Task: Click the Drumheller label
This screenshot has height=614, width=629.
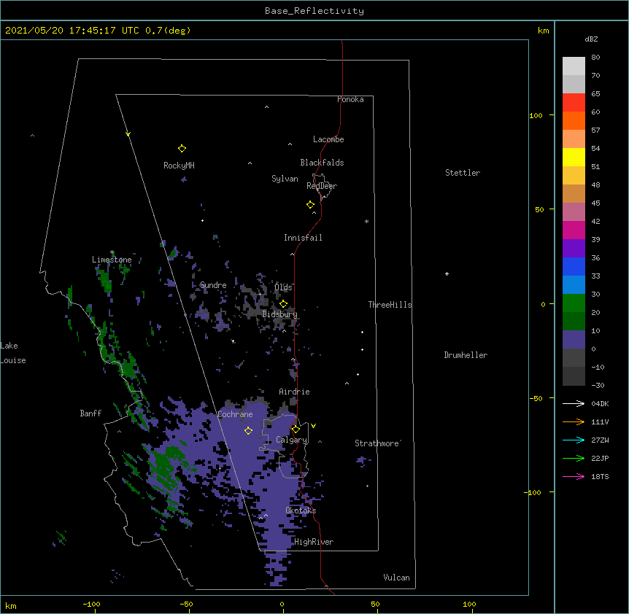Action: (466, 355)
